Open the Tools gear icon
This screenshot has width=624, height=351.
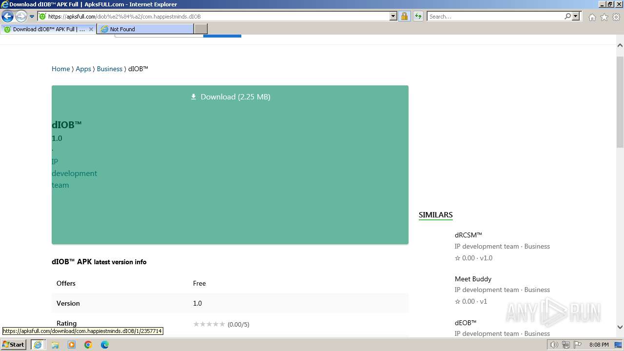click(616, 17)
